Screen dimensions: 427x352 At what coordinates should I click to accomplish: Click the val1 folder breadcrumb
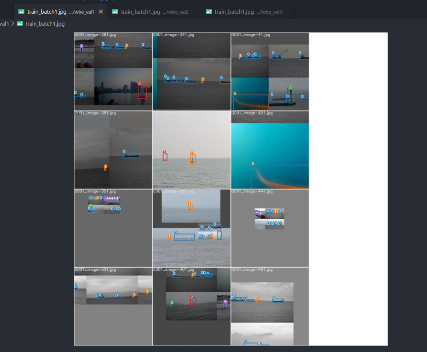point(4,23)
